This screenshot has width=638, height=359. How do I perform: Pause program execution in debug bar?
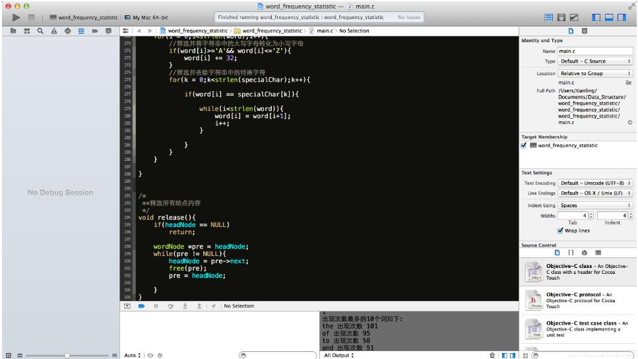(156, 306)
